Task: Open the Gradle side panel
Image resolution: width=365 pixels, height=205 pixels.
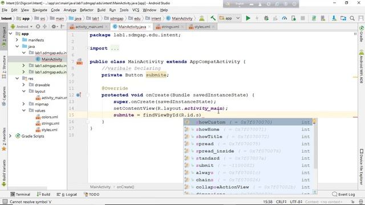Action: click(361, 34)
